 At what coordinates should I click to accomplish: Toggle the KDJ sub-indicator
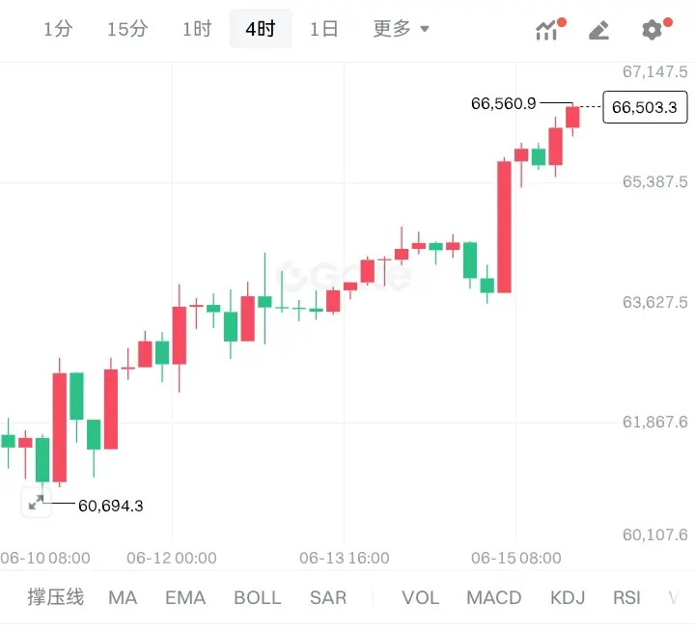[x=568, y=598]
